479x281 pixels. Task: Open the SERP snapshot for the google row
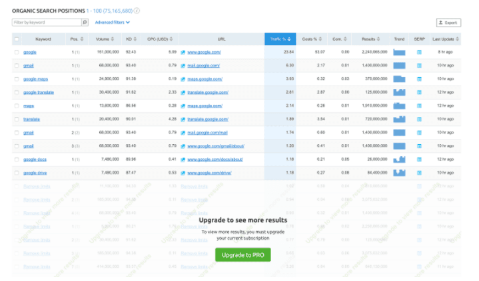point(419,52)
